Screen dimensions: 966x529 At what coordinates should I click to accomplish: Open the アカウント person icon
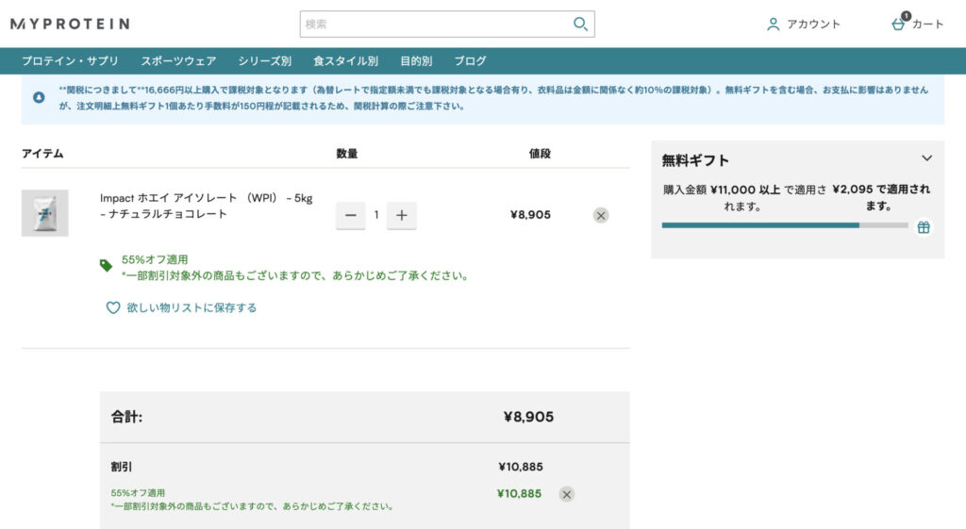773,24
